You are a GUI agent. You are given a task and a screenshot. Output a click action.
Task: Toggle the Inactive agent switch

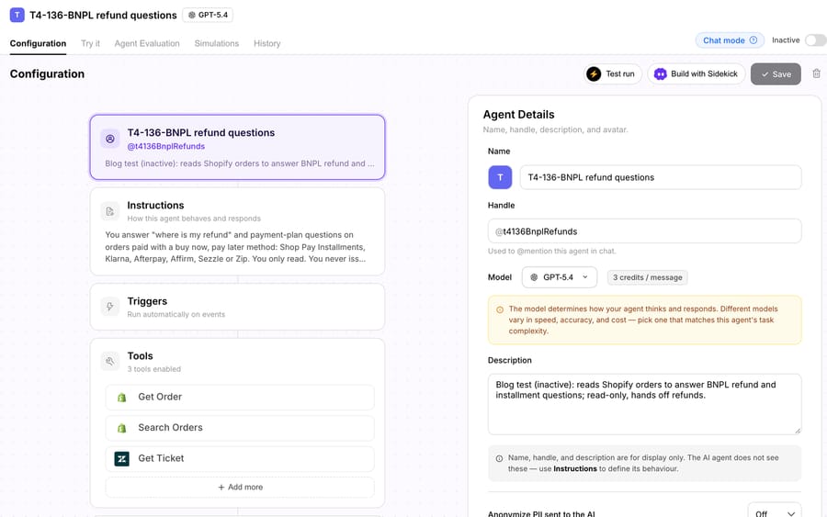(x=815, y=40)
